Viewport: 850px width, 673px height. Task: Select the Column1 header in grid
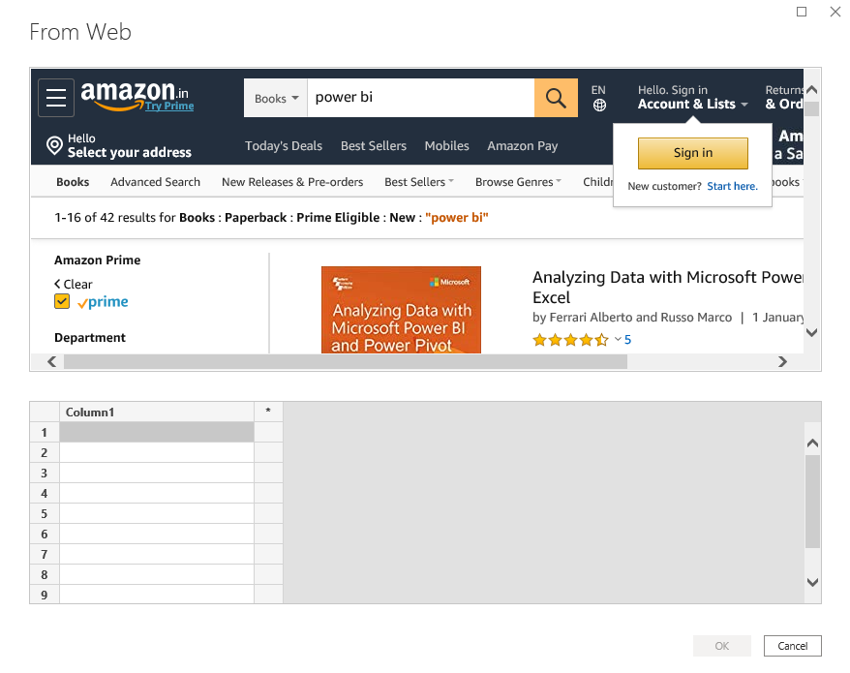pyautogui.click(x=156, y=412)
